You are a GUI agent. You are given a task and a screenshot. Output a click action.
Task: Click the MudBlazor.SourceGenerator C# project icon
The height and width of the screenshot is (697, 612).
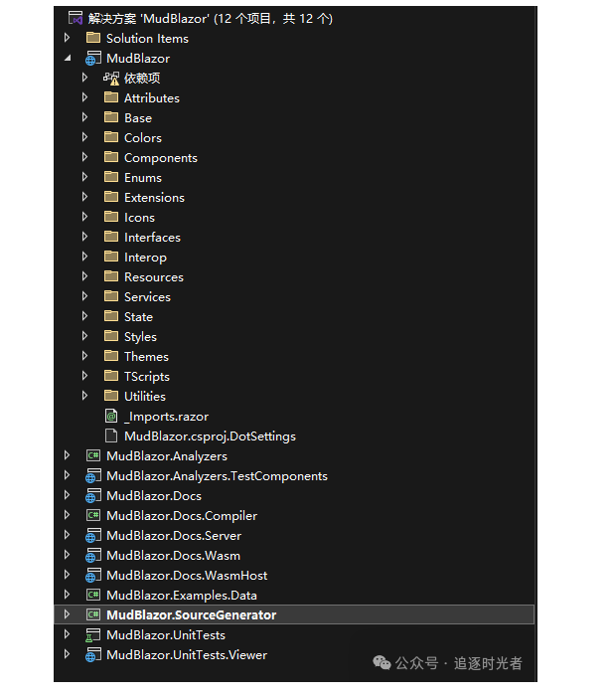pyautogui.click(x=93, y=614)
